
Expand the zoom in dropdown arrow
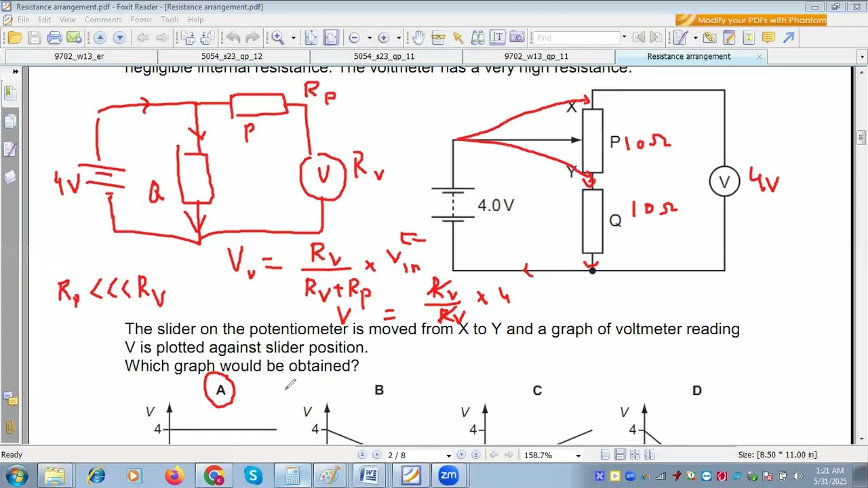(398, 38)
